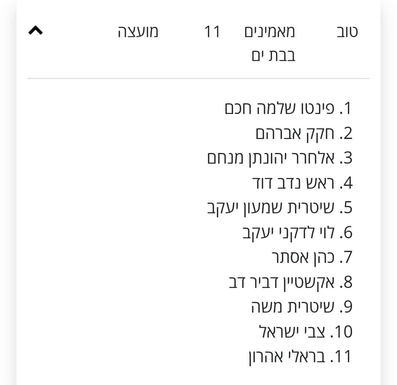Select candidate 3 אלחרר יהונתן מנחם
This screenshot has width=397, height=385.
pos(279,158)
